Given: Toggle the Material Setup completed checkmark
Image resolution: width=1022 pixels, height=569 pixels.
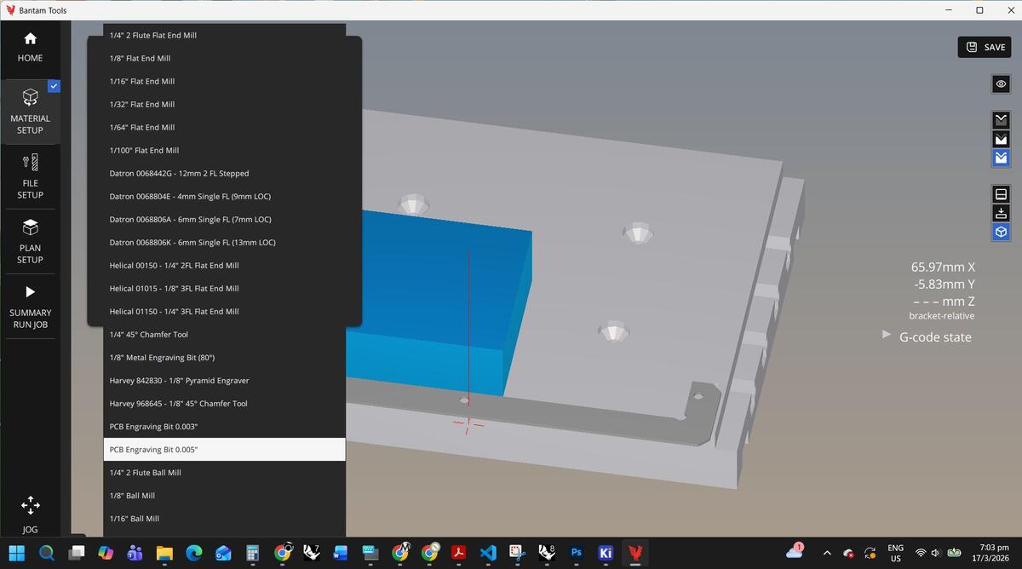Looking at the screenshot, I should point(54,86).
